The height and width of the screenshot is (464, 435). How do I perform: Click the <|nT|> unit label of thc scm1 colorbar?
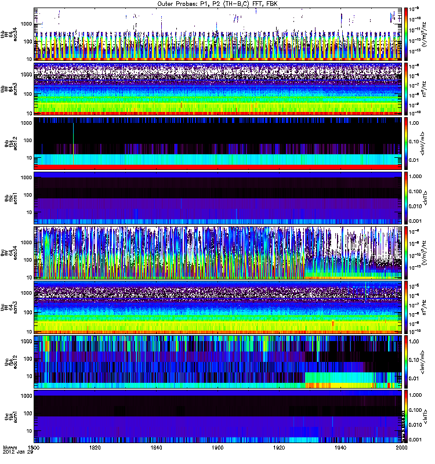click(425, 416)
